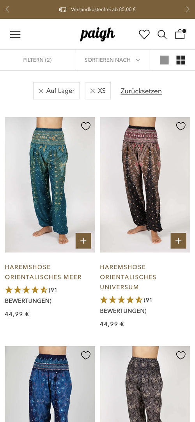Open the grey paisley pants image

(145, 384)
